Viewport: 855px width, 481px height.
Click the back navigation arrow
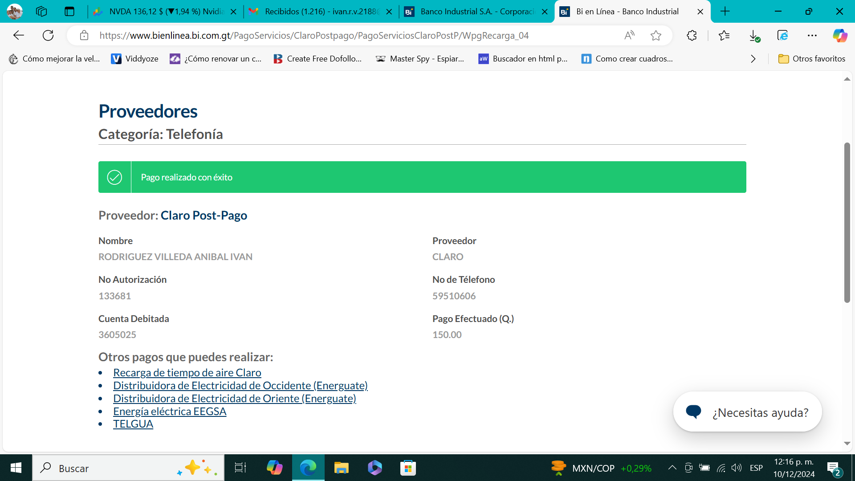tap(18, 36)
